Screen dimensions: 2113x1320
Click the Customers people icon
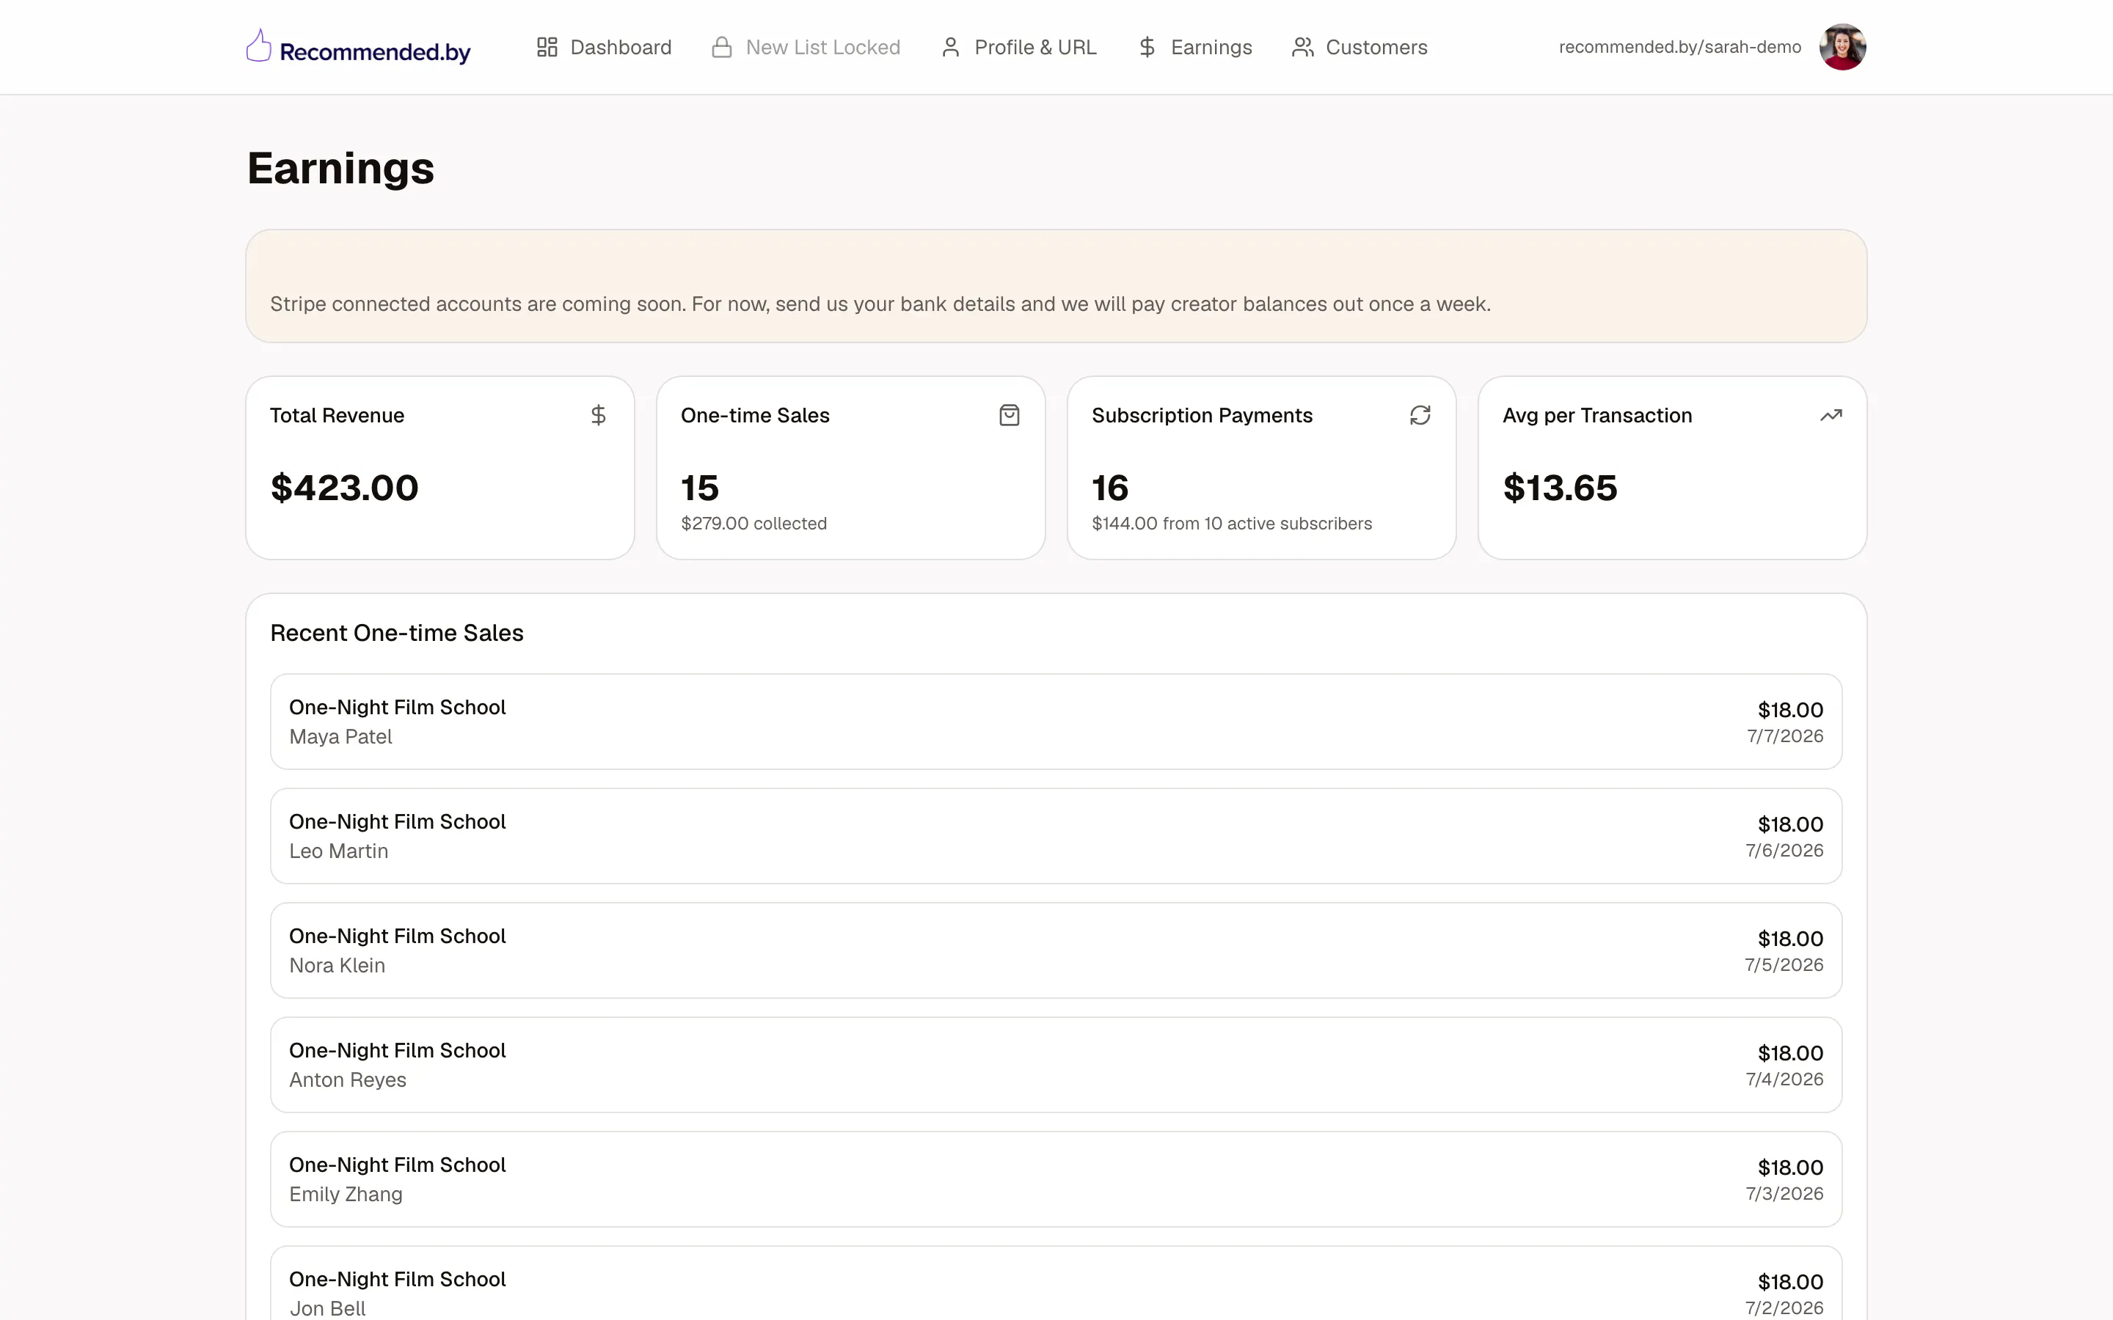tap(1303, 47)
